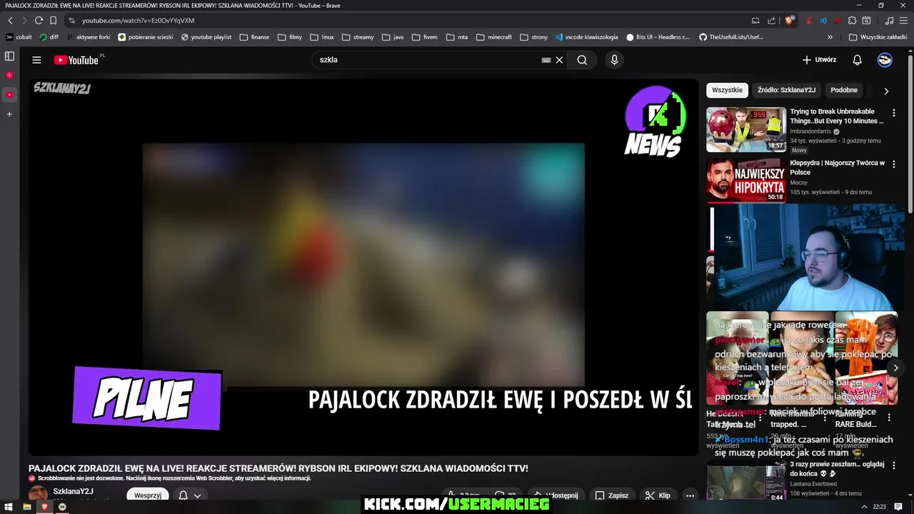Open options for Trying to Break Unbreakable video
The image size is (914, 514).
893,113
